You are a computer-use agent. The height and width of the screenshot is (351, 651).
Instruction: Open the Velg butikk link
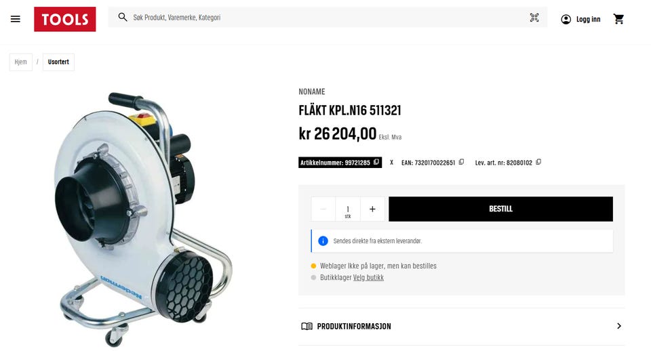[368, 278]
